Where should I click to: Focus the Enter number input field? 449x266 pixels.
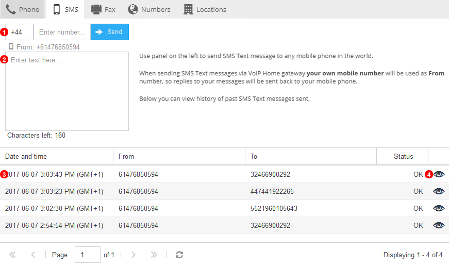62,32
